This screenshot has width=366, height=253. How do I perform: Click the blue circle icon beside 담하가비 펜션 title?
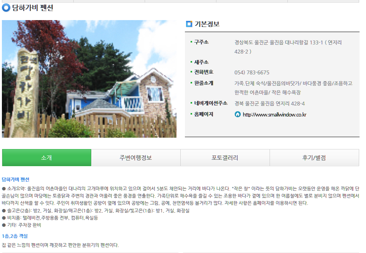point(6,8)
